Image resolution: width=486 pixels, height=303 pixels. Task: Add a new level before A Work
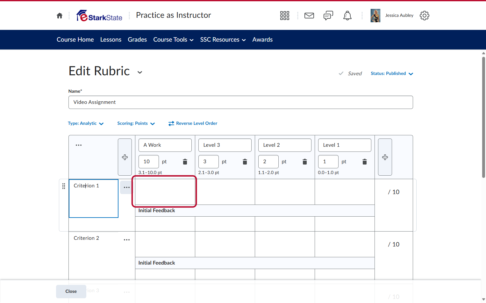tap(125, 157)
